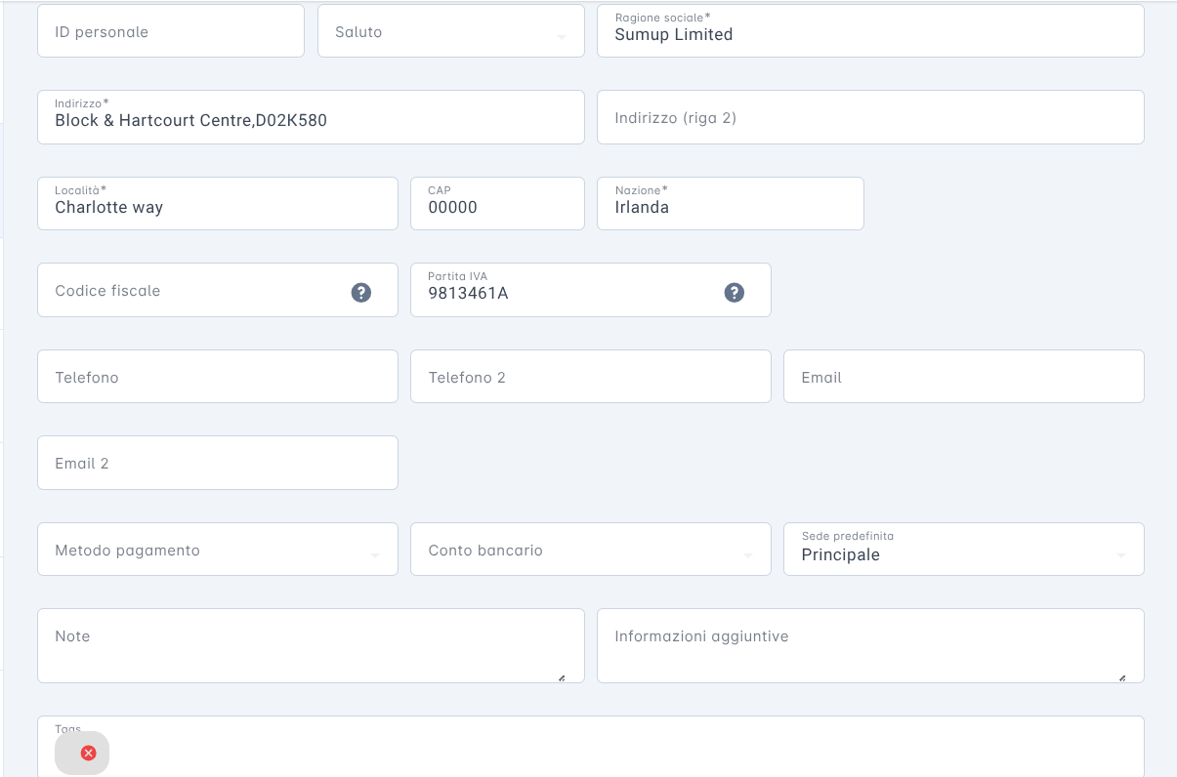Open the Conto bancario dropdown

(x=591, y=550)
